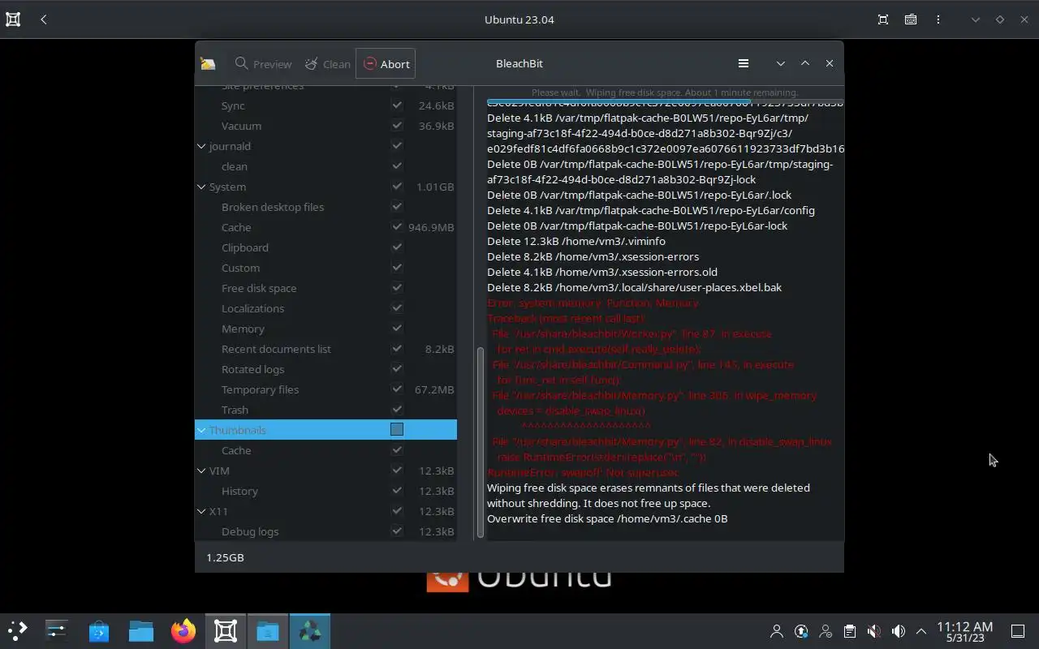
Task: Select the Recent documents list row
Action: point(325,349)
